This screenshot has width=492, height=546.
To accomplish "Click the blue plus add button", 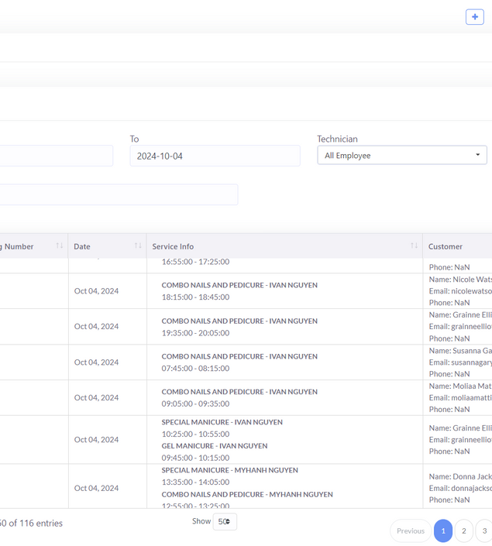I will click(x=474, y=17).
